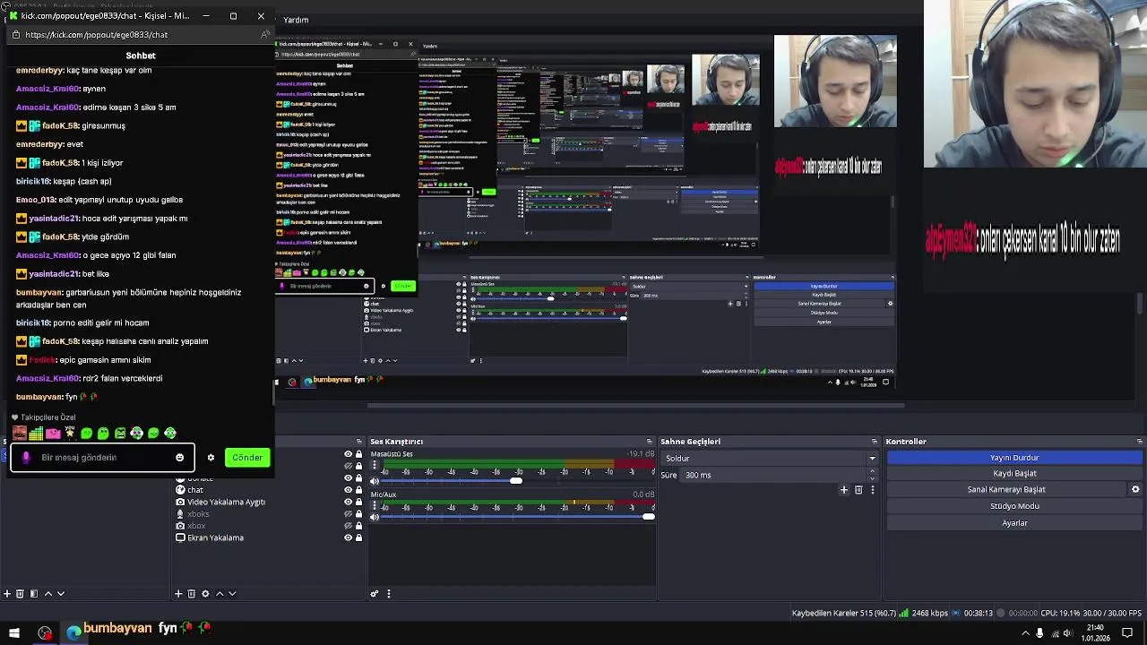Move source down arrow in Sources toolbar
The height and width of the screenshot is (645, 1147).
232,593
